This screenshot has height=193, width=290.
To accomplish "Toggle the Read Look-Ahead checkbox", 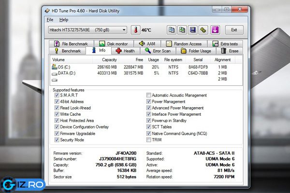I will (x=57, y=108).
